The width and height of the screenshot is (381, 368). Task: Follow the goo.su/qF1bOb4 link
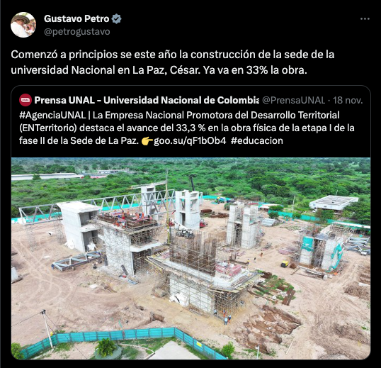pos(190,141)
